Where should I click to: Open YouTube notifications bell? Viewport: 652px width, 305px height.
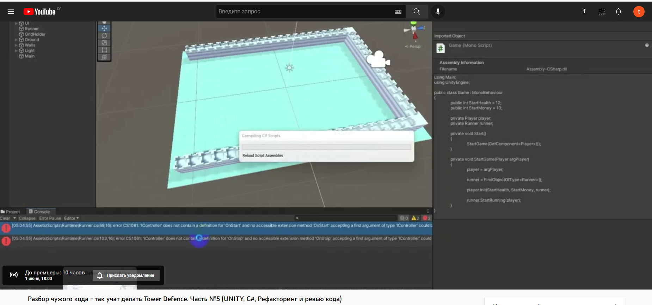(x=618, y=12)
